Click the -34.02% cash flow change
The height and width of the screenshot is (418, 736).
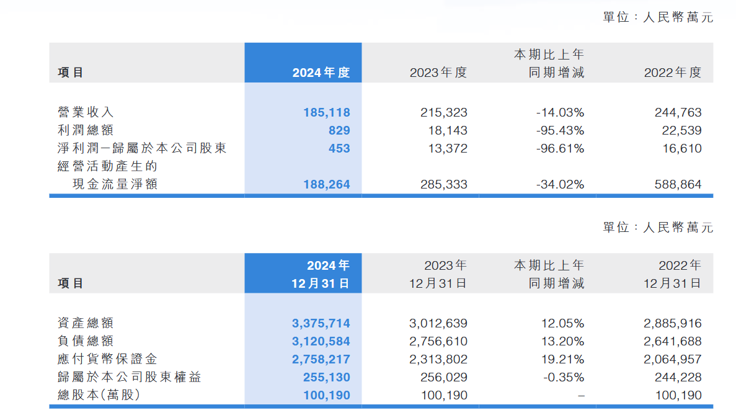point(560,184)
